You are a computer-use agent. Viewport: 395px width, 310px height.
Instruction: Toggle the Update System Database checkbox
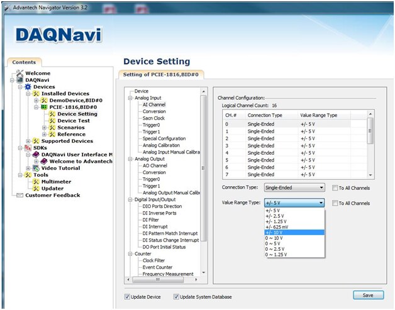point(176,297)
